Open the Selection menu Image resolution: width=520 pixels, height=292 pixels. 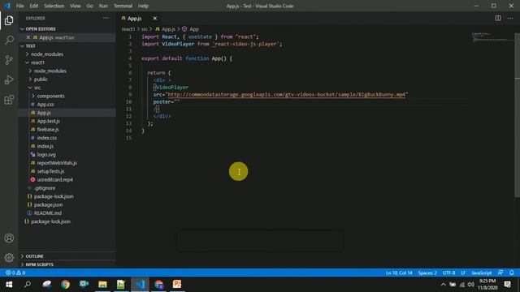click(x=54, y=6)
